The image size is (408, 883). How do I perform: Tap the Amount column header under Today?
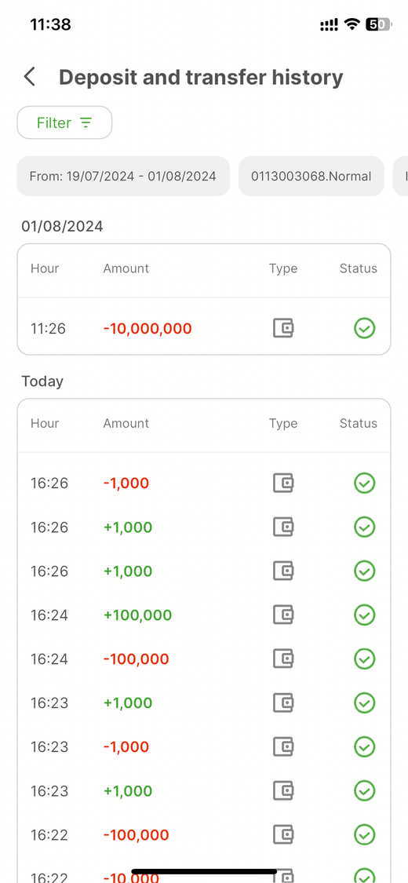pyautogui.click(x=126, y=424)
